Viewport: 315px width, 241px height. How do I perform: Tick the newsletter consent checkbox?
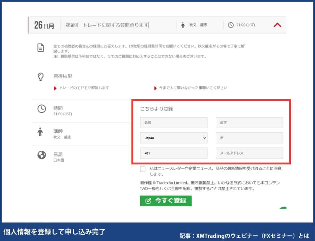(143, 169)
